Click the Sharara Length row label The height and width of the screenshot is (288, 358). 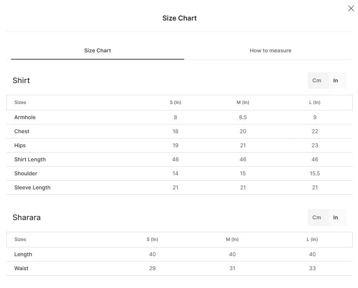[23, 254]
